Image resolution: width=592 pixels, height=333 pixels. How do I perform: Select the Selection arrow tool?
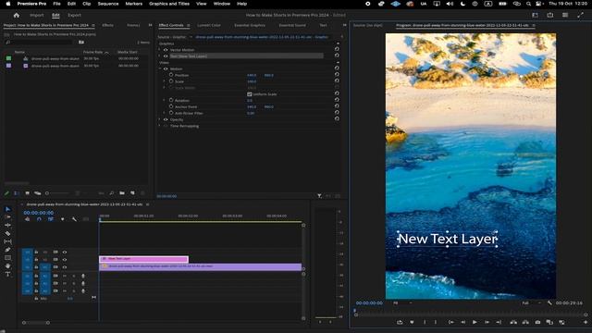pyautogui.click(x=7, y=209)
